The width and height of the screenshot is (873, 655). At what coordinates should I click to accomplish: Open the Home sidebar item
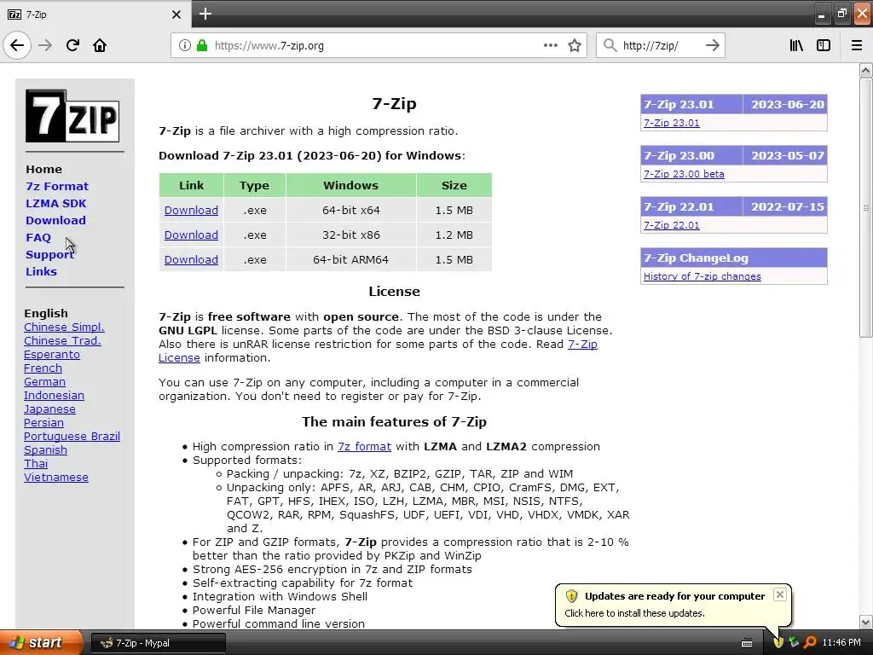click(44, 170)
